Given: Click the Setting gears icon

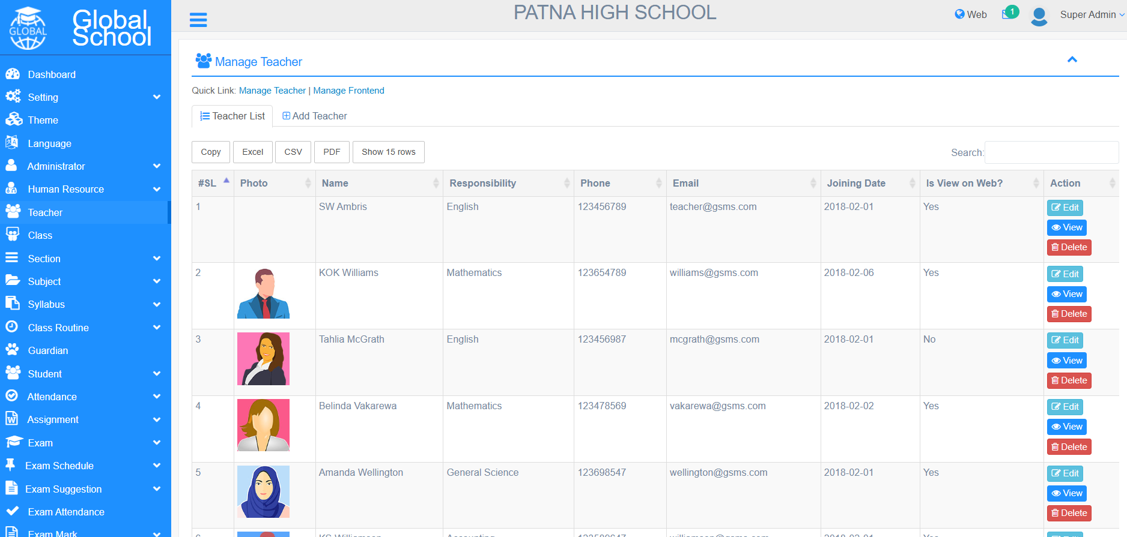Looking at the screenshot, I should pos(13,97).
